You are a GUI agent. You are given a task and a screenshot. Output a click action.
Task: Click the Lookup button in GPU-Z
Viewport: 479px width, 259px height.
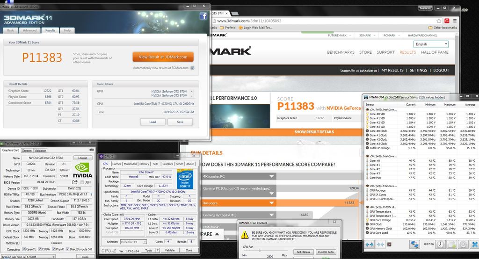pos(83,158)
